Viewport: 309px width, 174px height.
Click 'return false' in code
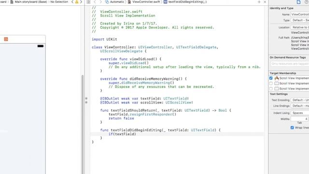point(121,118)
